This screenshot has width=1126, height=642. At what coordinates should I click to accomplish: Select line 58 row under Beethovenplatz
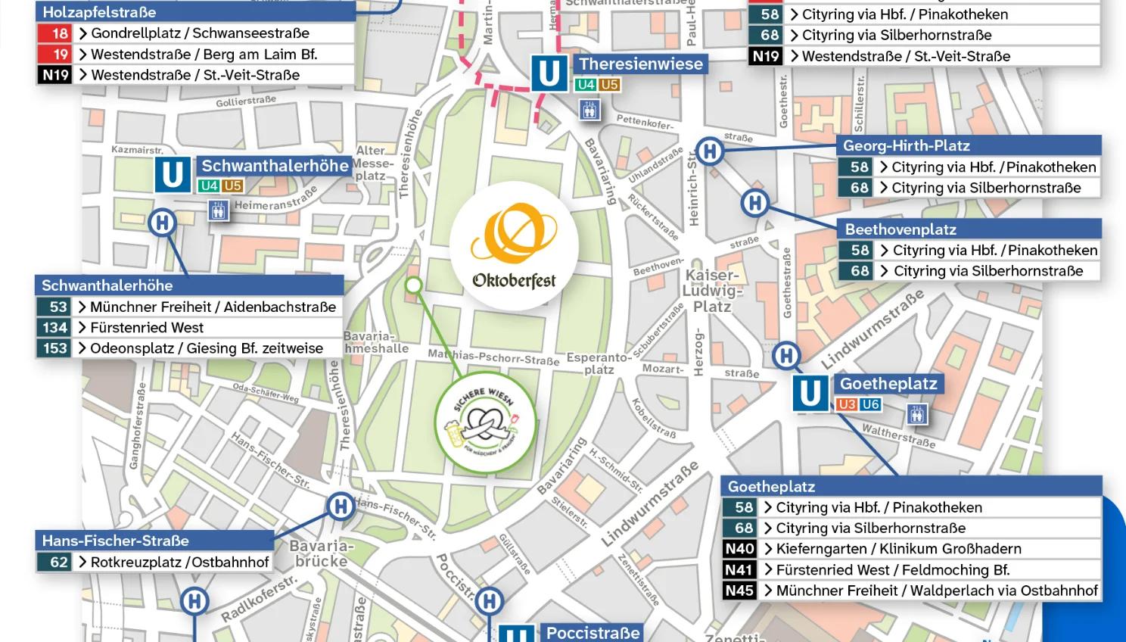(969, 250)
